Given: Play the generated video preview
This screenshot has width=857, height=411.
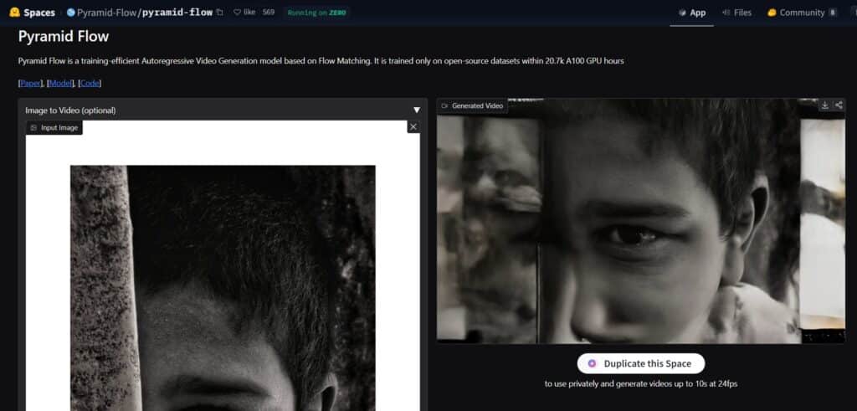Looking at the screenshot, I should pos(640,221).
